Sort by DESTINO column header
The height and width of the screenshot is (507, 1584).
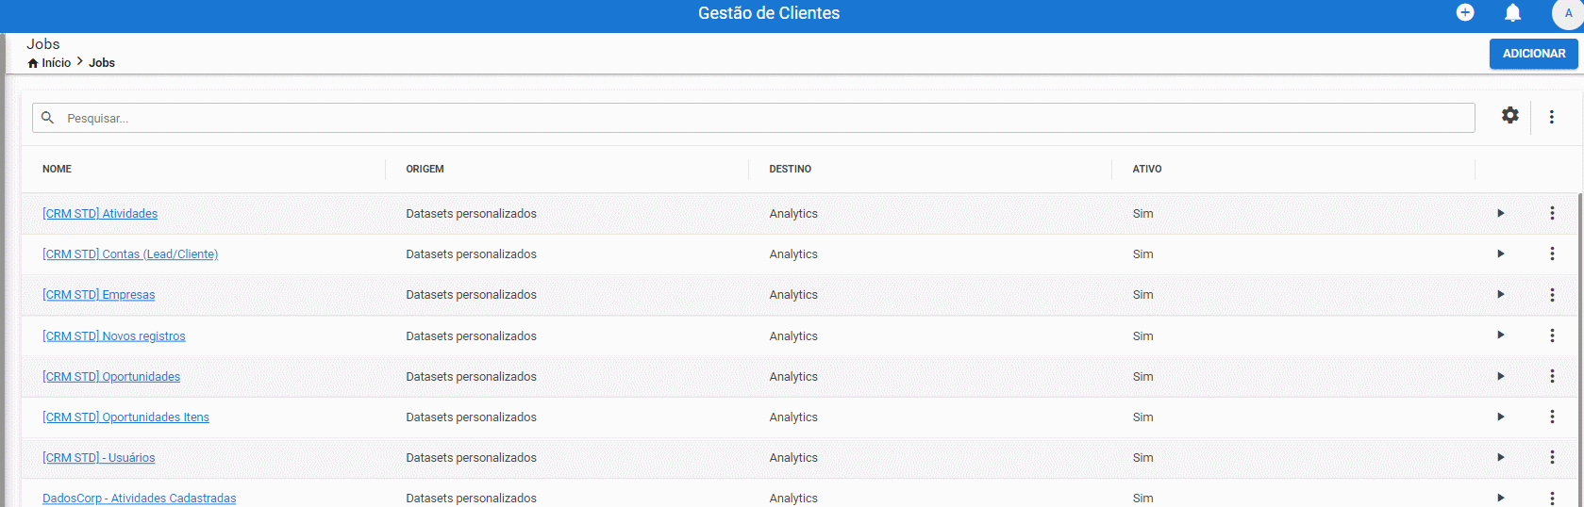tap(790, 169)
